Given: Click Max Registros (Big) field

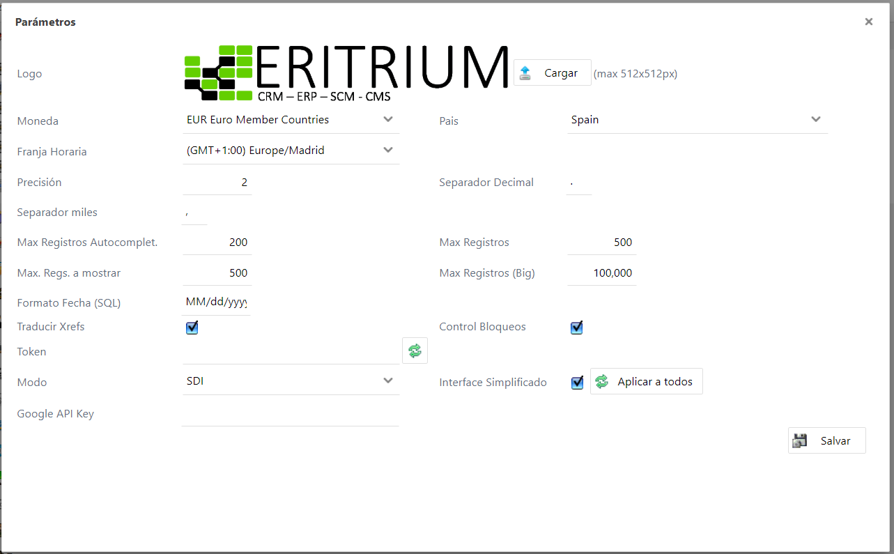Looking at the screenshot, I should coord(602,273).
